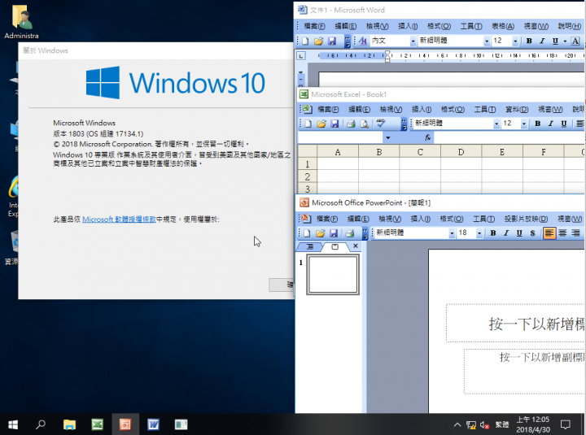Open the 檔案(F) menu in Word
Image resolution: width=586 pixels, height=435 pixels.
314,26
